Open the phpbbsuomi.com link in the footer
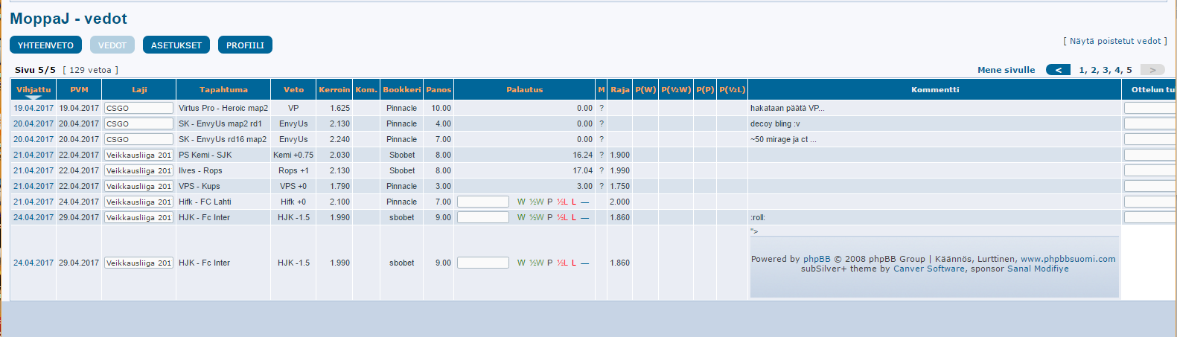 tap(1068, 259)
